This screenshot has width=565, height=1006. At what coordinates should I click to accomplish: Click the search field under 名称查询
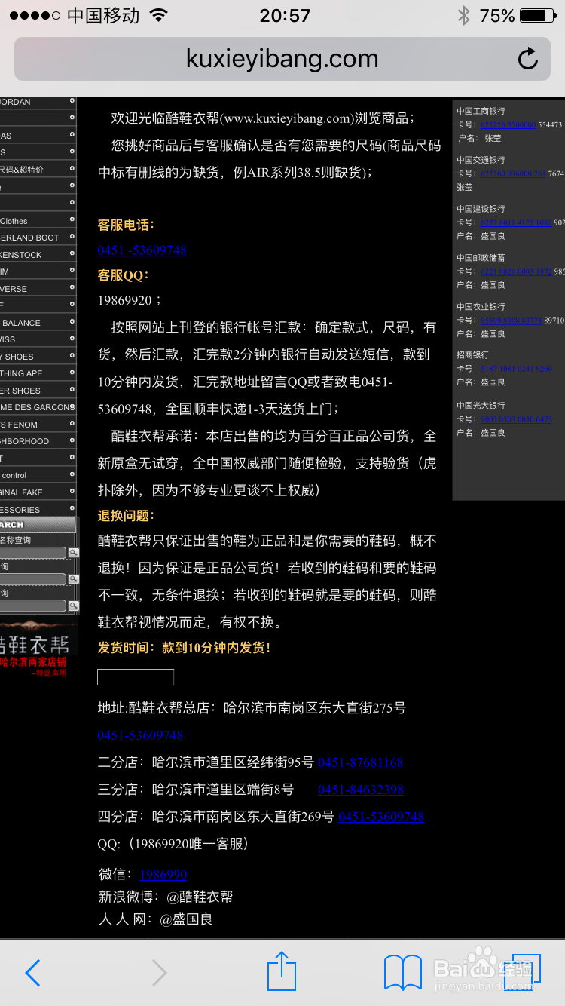tap(33, 553)
